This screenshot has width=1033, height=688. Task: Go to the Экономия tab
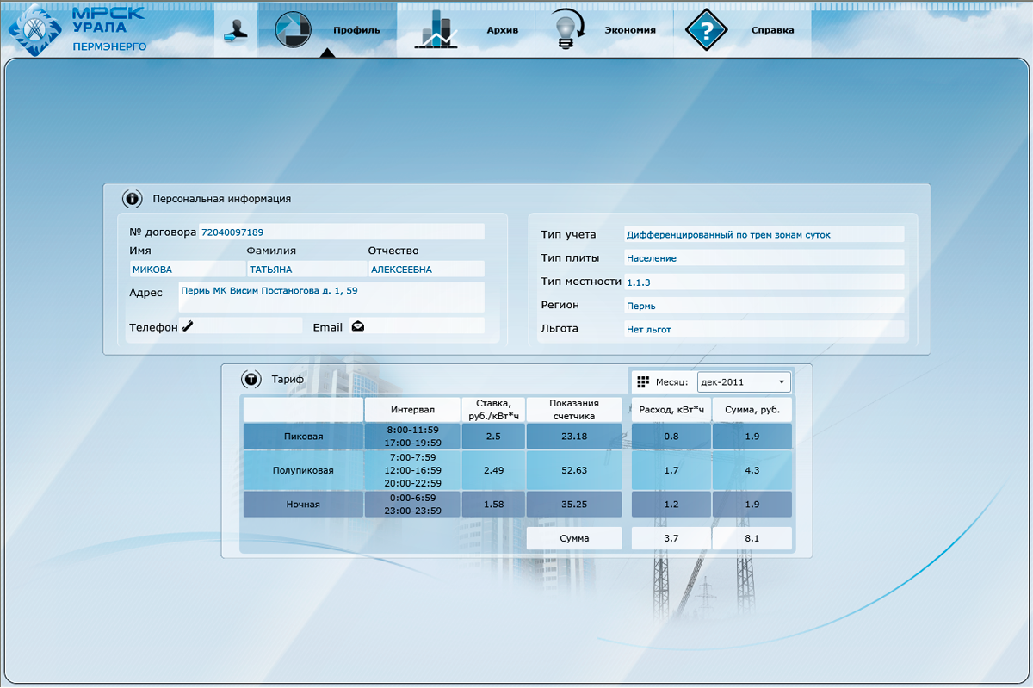tap(629, 30)
